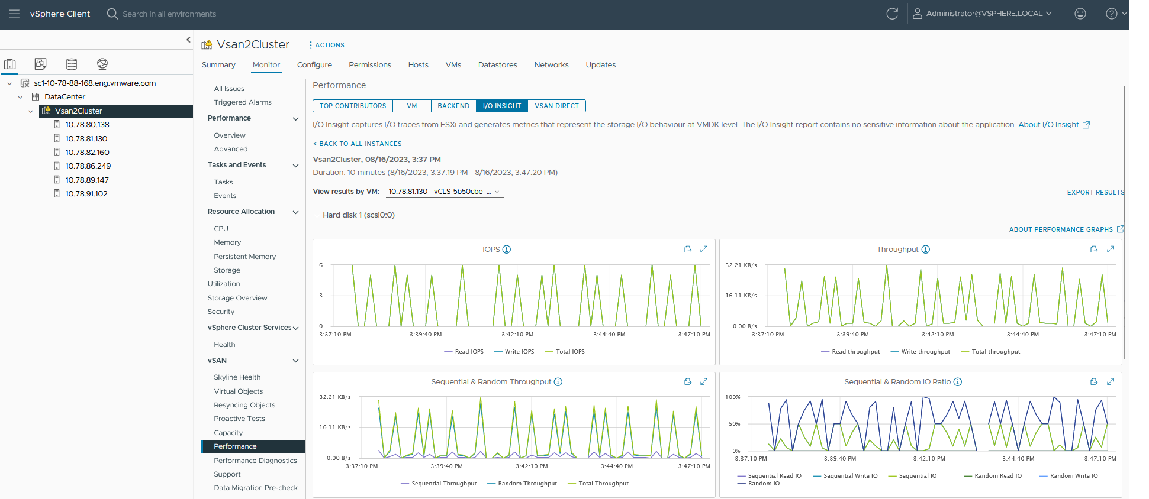Open Sequential & Random IO Ratio info icon
Screen dimensions: 1149x499
(x=958, y=382)
